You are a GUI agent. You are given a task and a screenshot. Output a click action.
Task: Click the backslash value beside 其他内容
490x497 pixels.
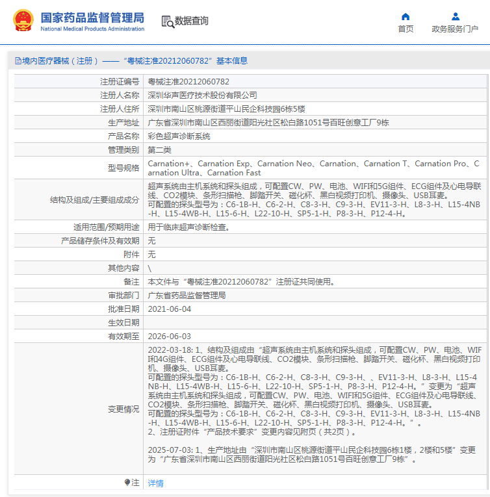pyautogui.click(x=149, y=268)
